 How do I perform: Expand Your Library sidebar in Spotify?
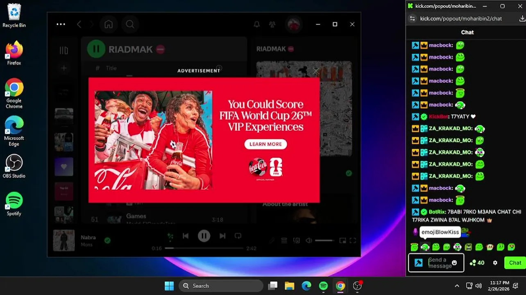pos(63,50)
